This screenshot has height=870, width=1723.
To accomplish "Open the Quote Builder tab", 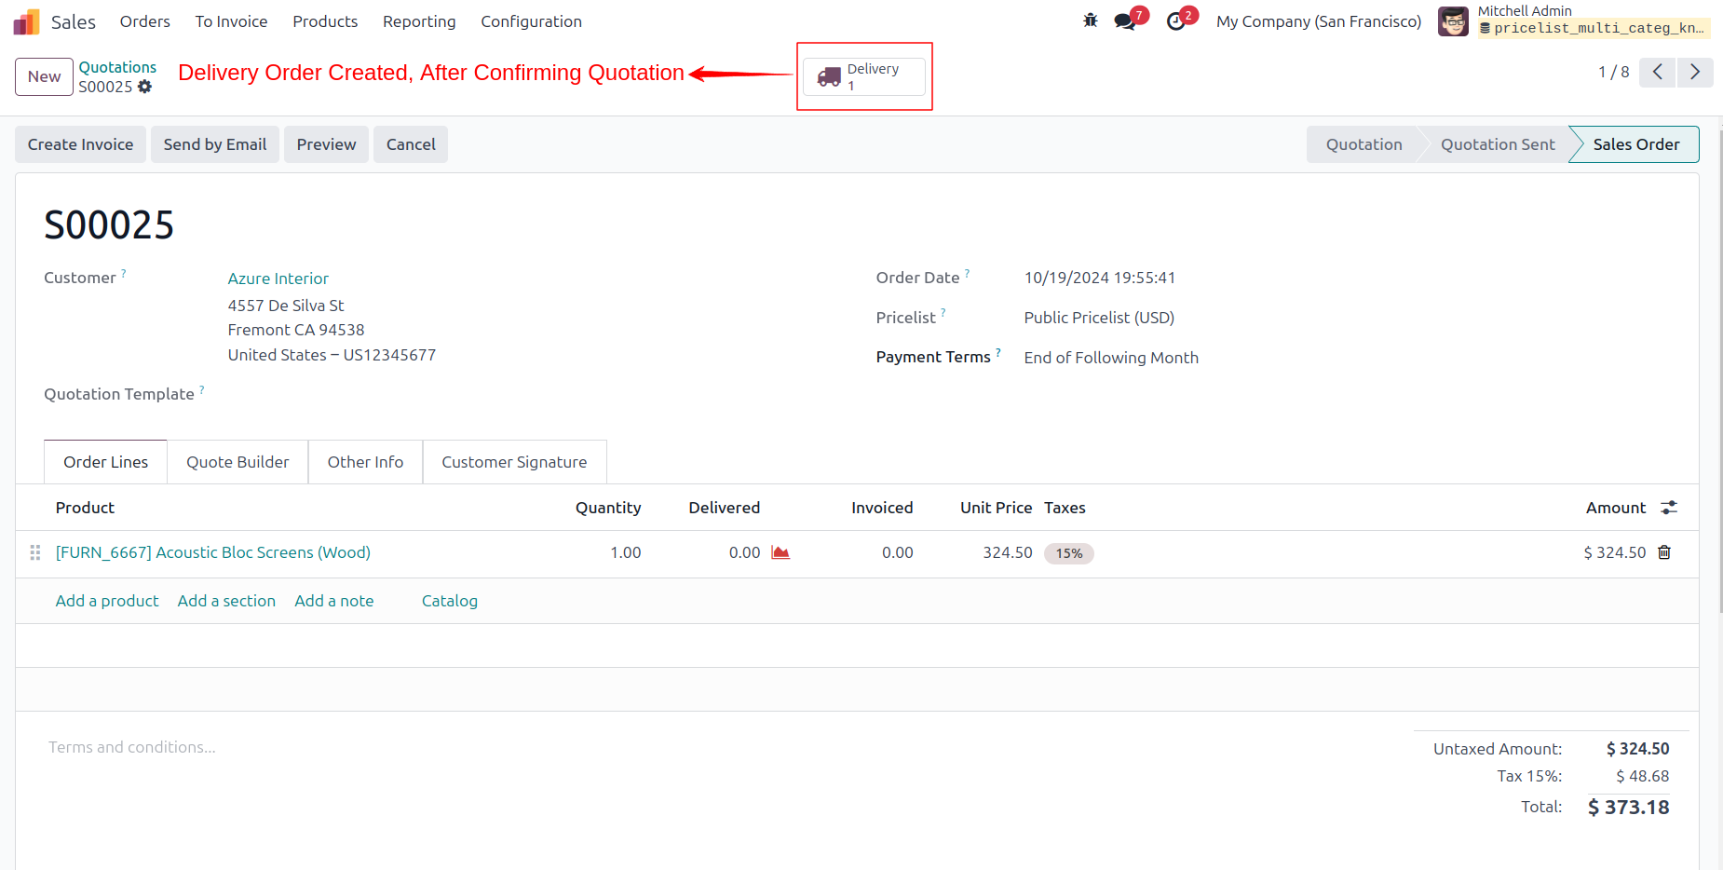I will coord(237,462).
